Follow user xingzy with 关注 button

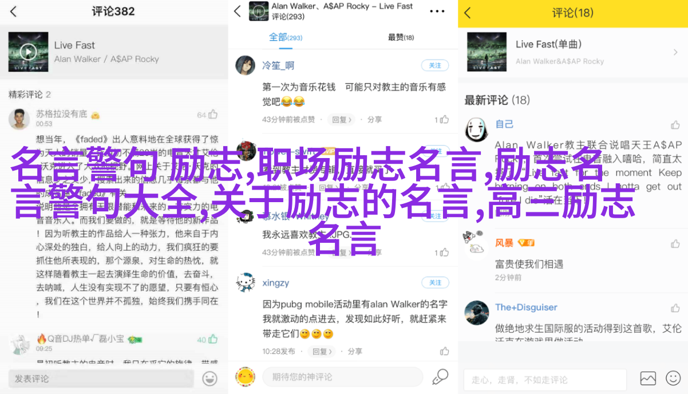(x=435, y=282)
